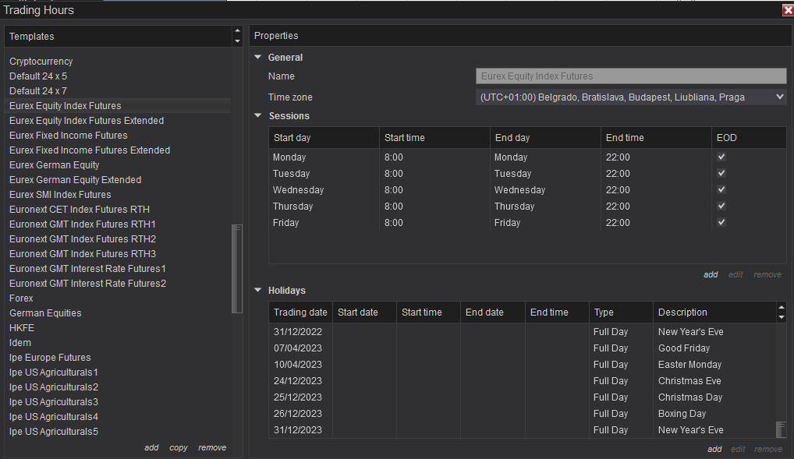The height and width of the screenshot is (459, 794).
Task: Click scroll down arrow in Holidays header
Action: coord(782,317)
